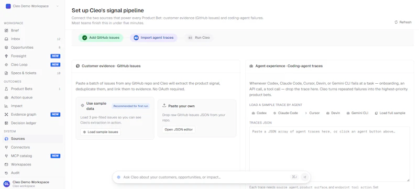Click the MCP catalog icon
419x189 pixels.
coord(6,156)
